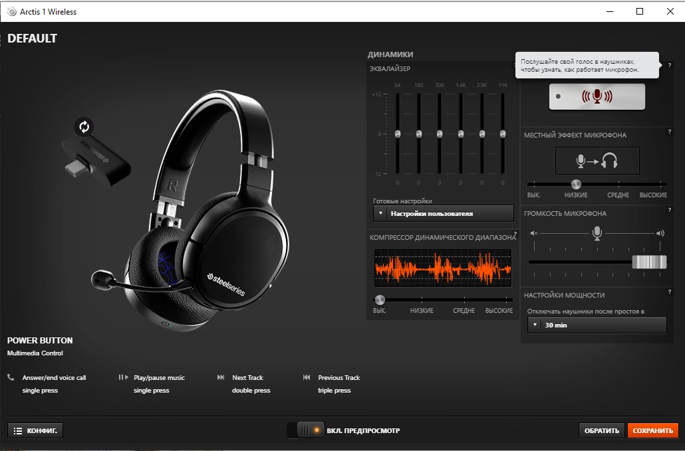This screenshot has height=451, width=685.
Task: Adjust the 1.4K equalizer slider
Action: click(x=460, y=134)
